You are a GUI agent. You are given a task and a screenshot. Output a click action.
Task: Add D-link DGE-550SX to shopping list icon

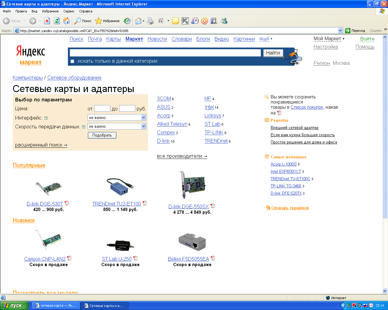click(213, 206)
